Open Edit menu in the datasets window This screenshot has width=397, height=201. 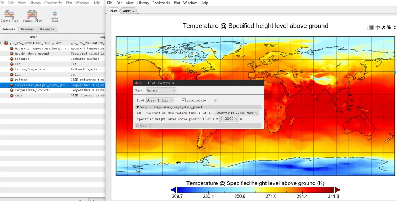coord(11,3)
